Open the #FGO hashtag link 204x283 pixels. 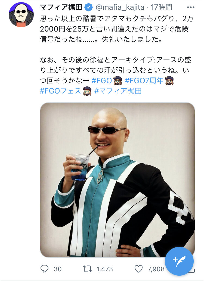pos(102,81)
